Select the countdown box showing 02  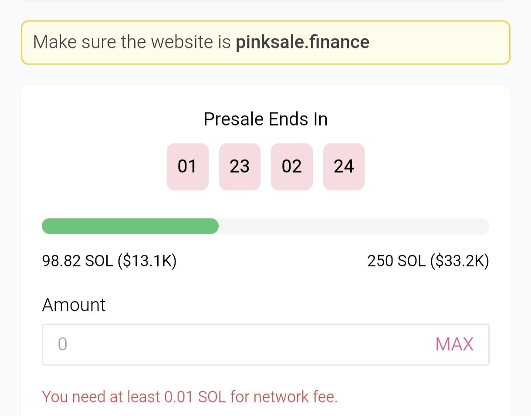291,167
